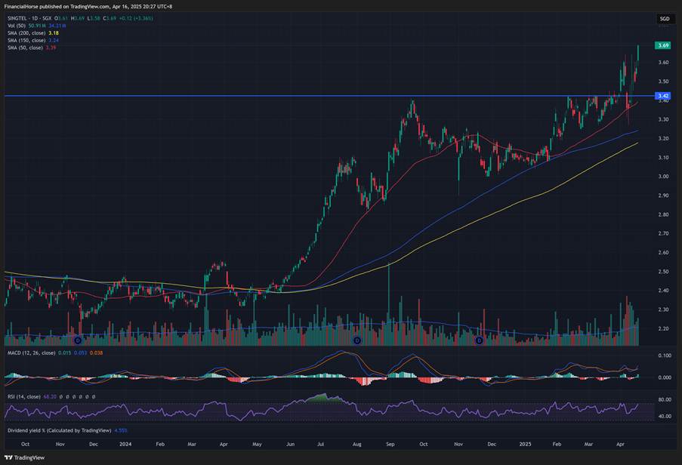The image size is (682, 465).
Task: Click the 2.20 level on price axis
Action: 663,329
